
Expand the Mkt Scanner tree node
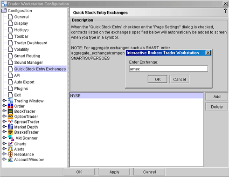click(5, 137)
